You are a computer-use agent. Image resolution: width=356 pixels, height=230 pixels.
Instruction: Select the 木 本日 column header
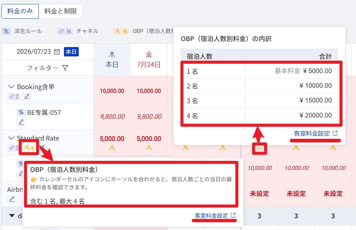112,60
